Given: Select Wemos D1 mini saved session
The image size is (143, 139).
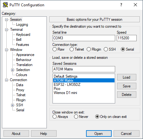Looking at the screenshot, I should tap(84, 93).
